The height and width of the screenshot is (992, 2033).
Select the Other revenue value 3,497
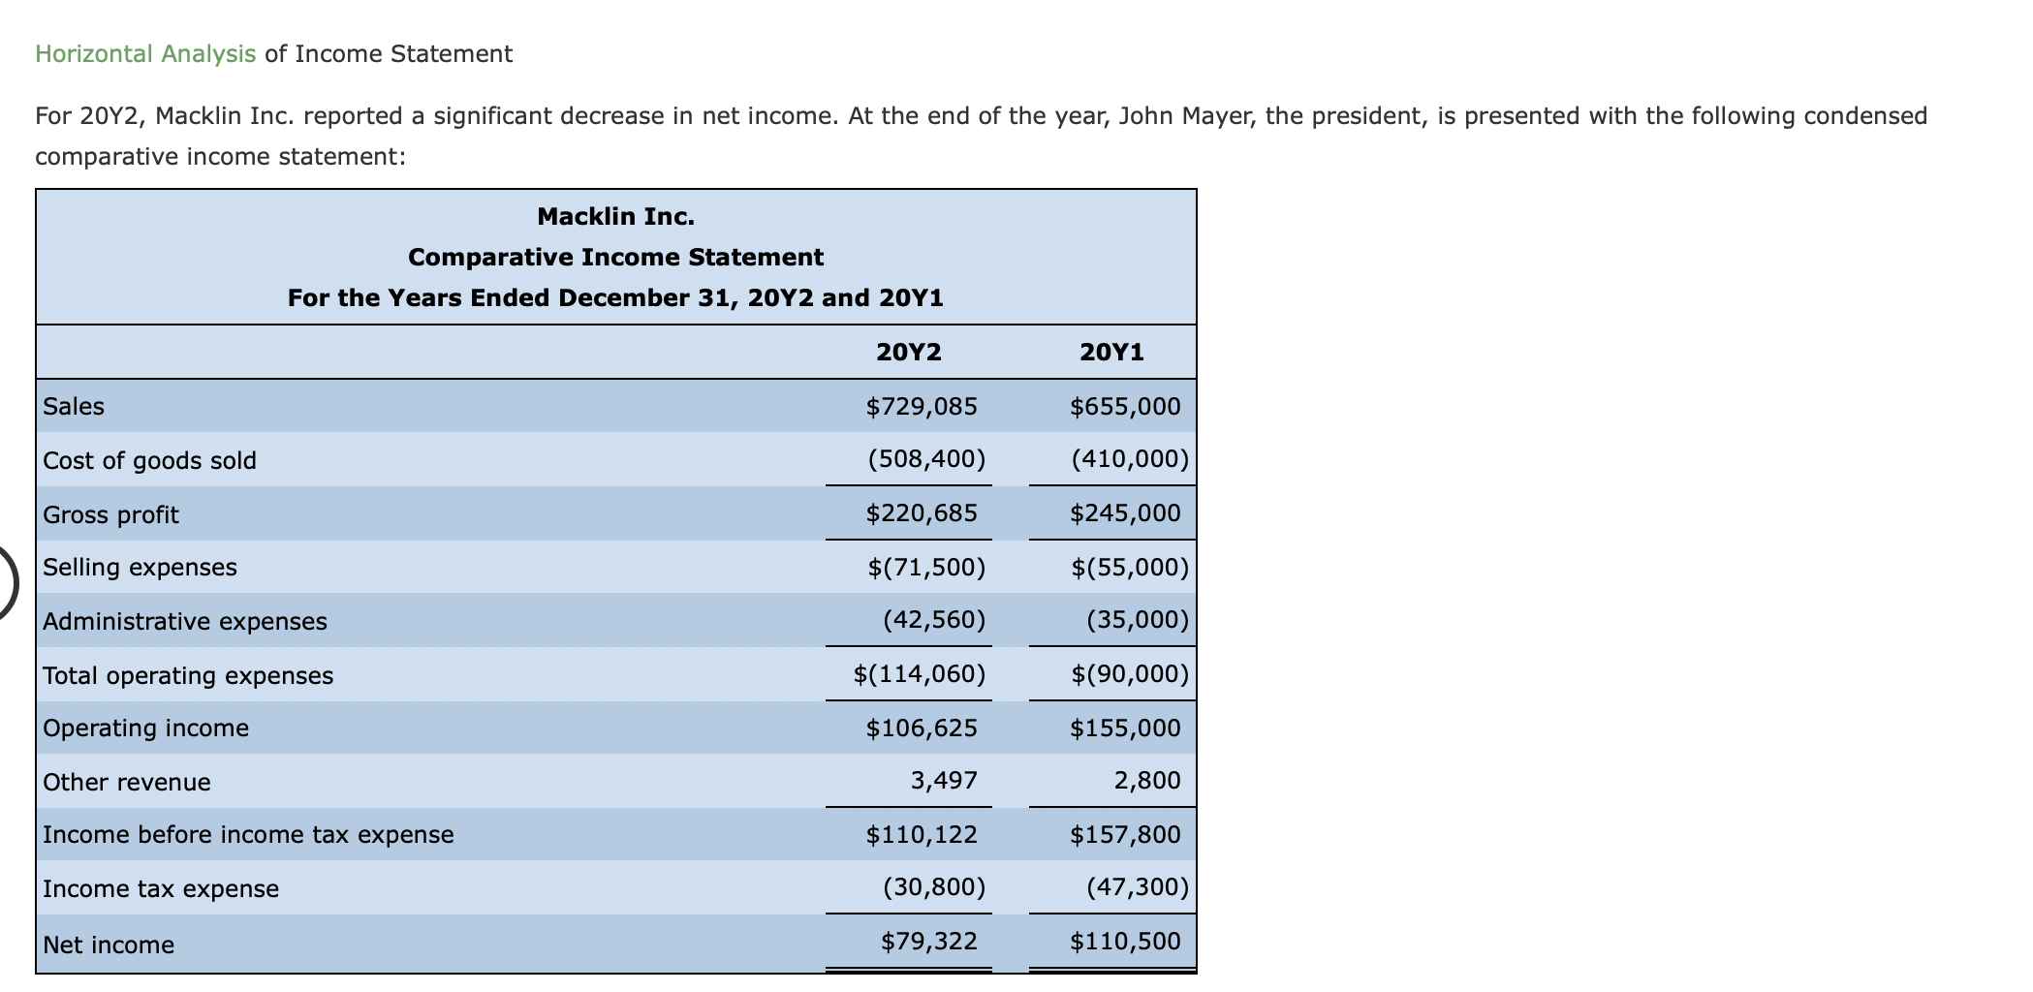coord(945,781)
